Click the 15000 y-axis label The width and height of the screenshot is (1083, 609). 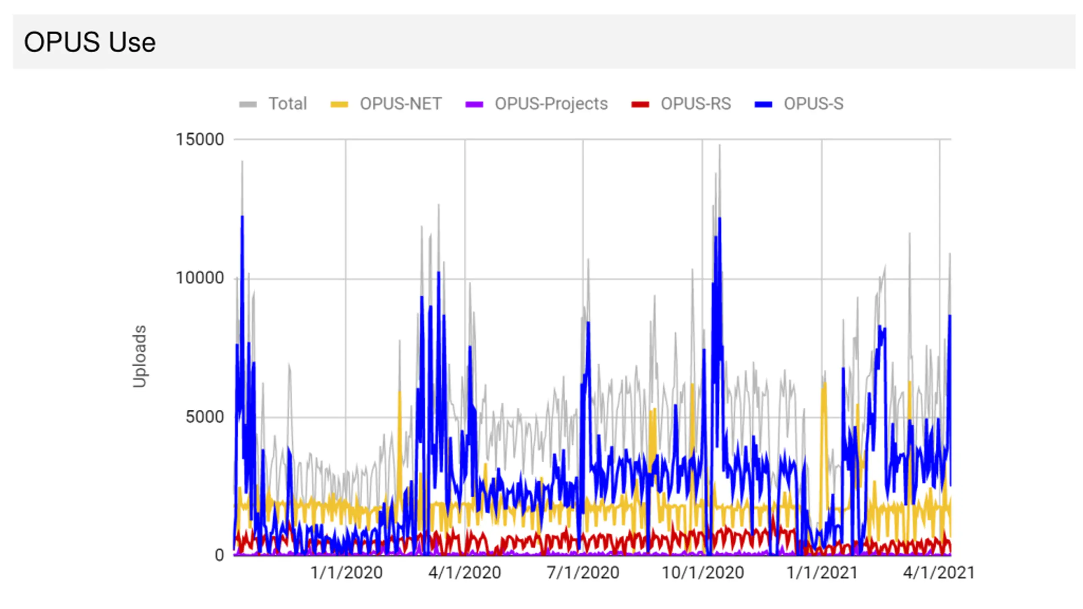(x=200, y=140)
